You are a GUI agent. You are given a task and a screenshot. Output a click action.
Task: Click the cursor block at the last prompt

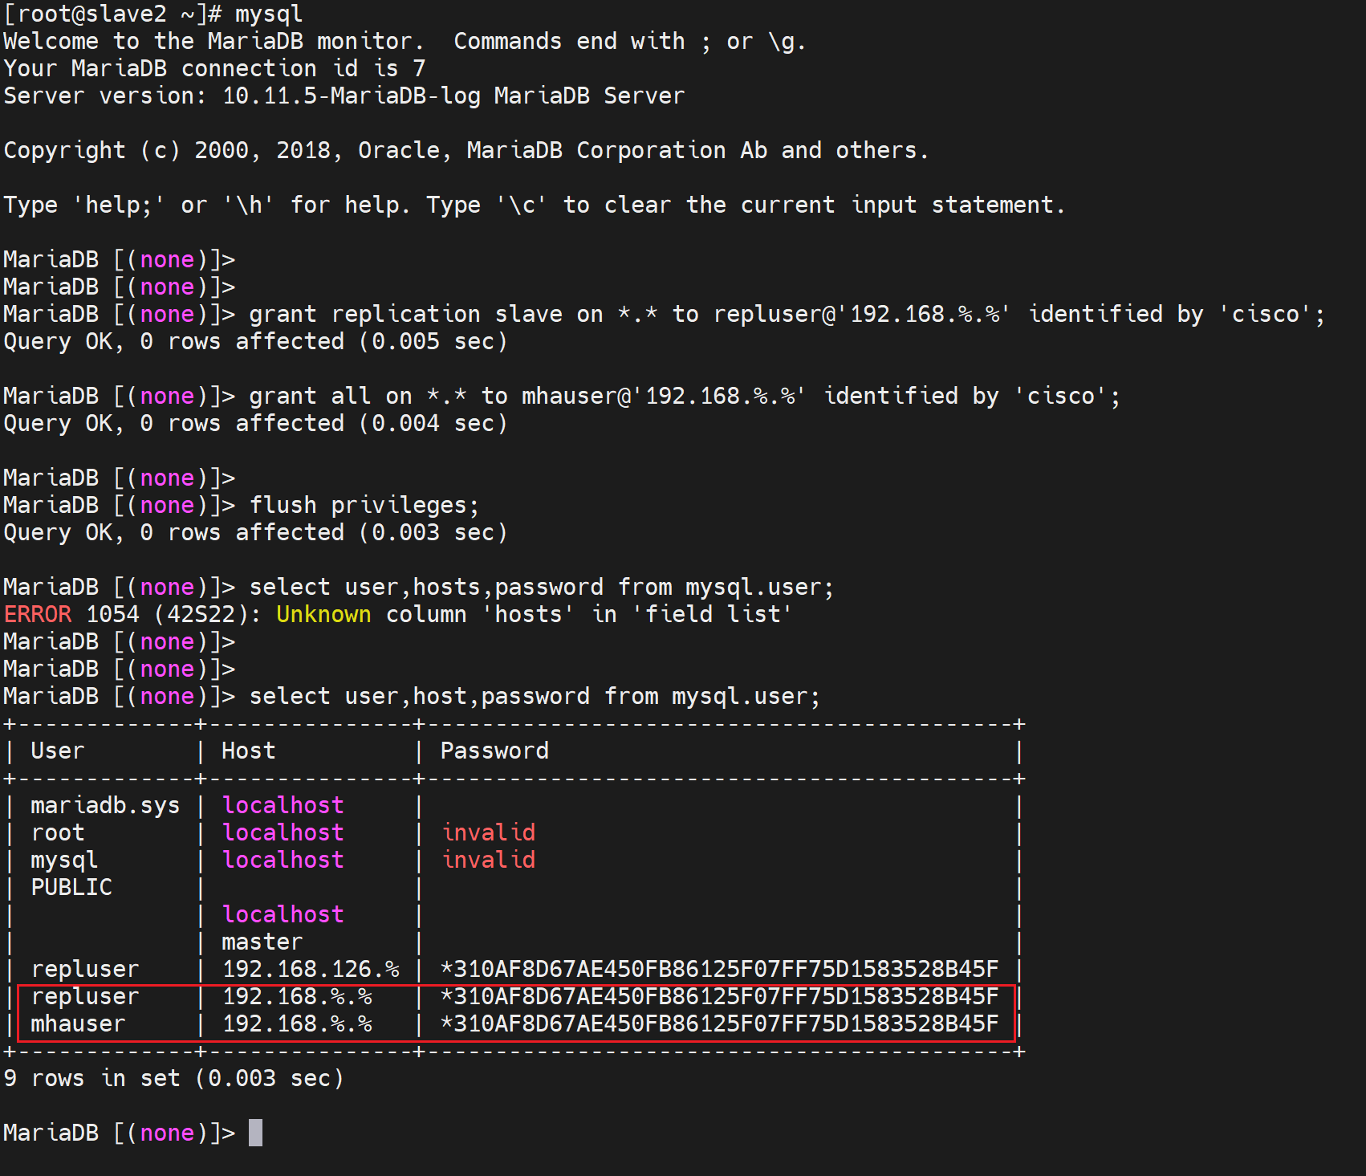[255, 1133]
